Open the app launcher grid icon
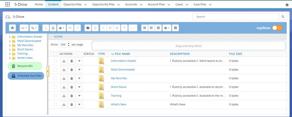This screenshot has width=292, height=117. (8, 4)
